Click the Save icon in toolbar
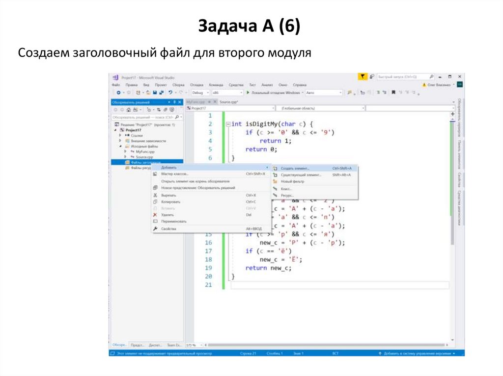The image size is (503, 376). (155, 93)
